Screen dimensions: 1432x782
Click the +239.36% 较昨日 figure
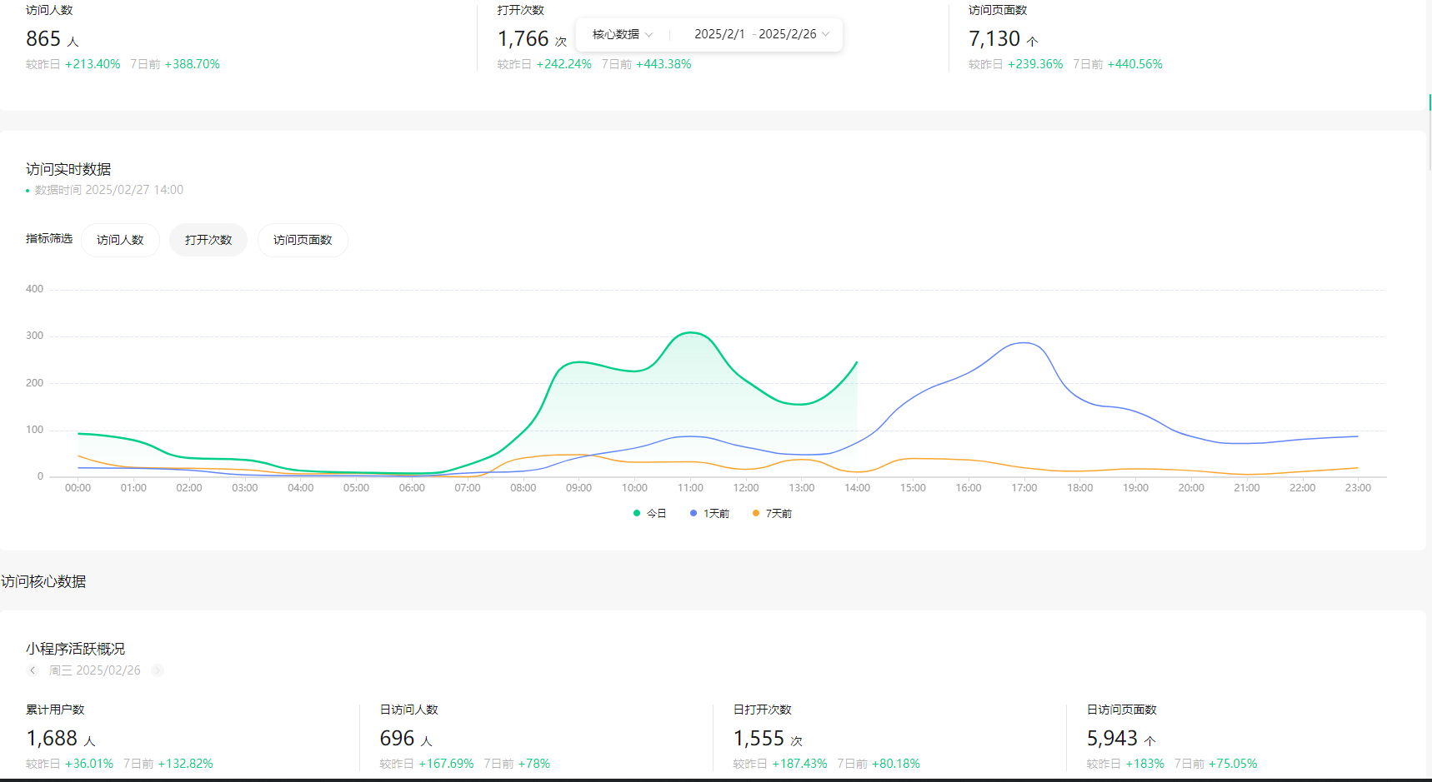pyautogui.click(x=1035, y=64)
